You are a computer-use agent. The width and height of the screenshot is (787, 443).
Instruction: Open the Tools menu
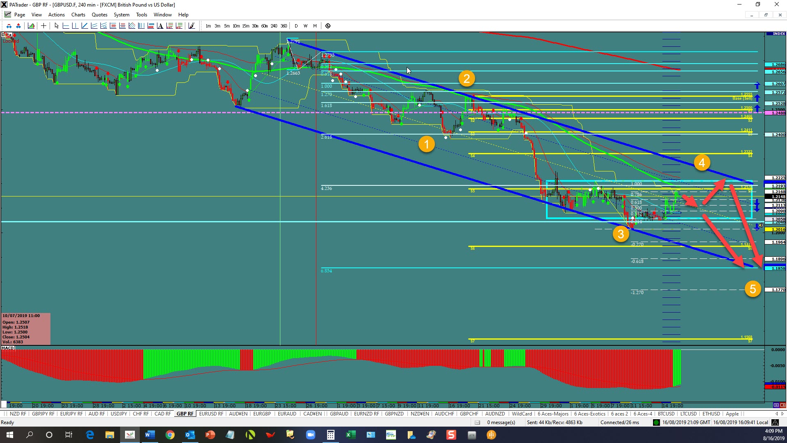click(x=141, y=15)
